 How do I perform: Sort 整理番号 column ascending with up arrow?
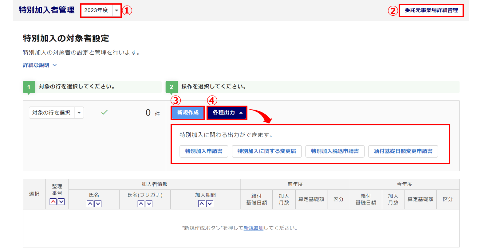[53, 202]
